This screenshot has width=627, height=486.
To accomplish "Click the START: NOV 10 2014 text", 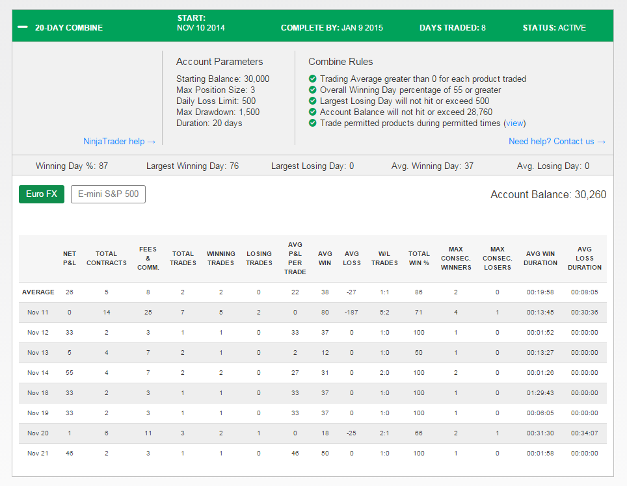I will point(201,23).
